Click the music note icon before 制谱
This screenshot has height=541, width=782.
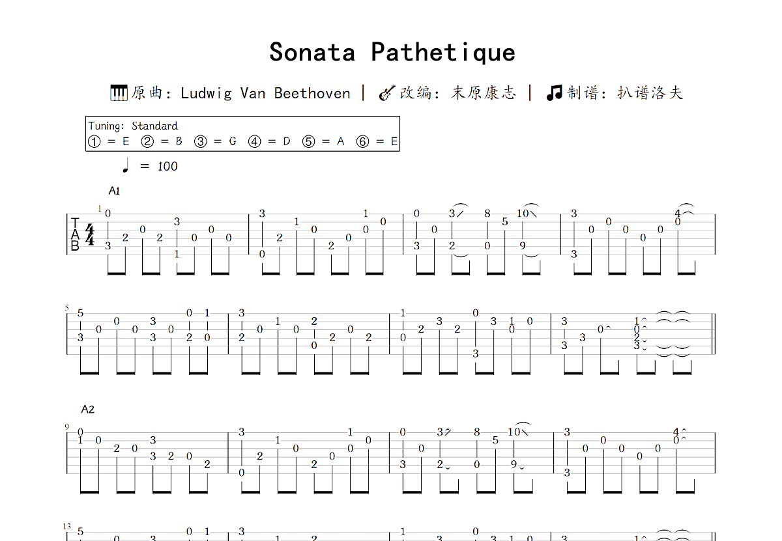(554, 93)
